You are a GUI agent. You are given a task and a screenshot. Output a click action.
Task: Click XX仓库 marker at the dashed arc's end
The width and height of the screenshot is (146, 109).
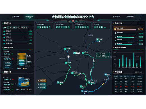coord(99,39)
